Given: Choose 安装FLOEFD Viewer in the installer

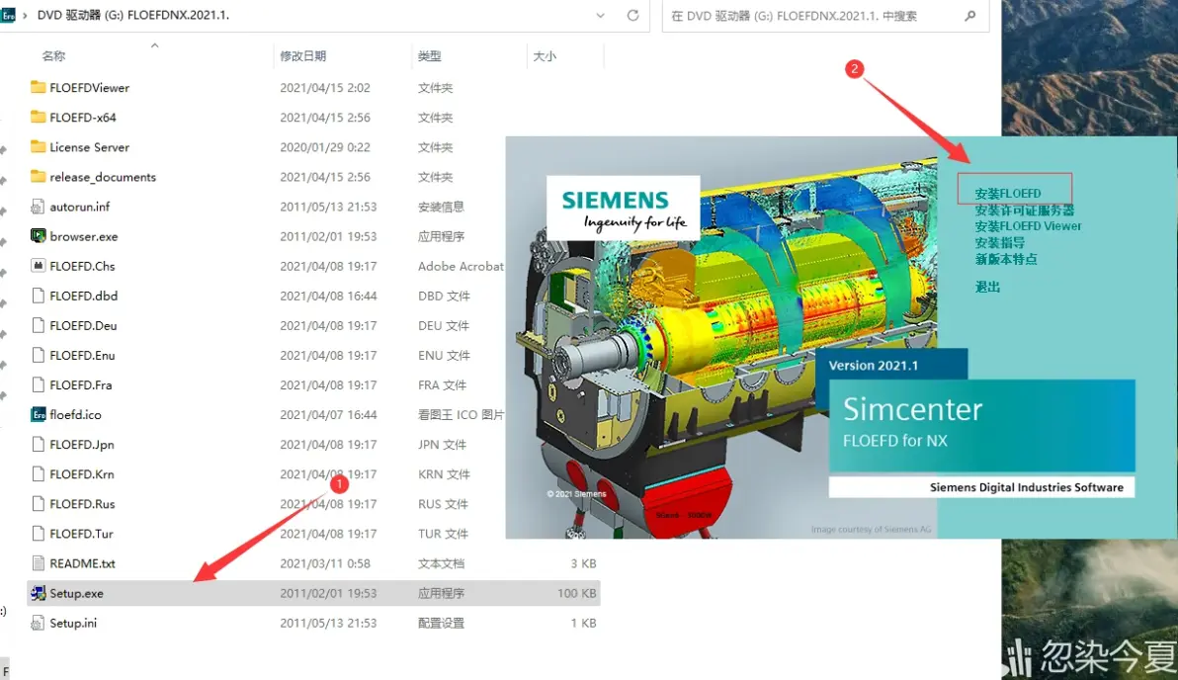Looking at the screenshot, I should point(1028,226).
